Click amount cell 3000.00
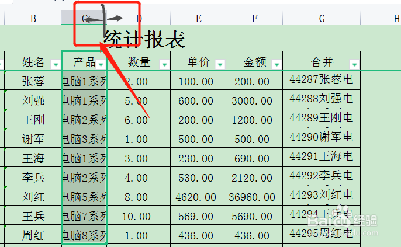 254,99
